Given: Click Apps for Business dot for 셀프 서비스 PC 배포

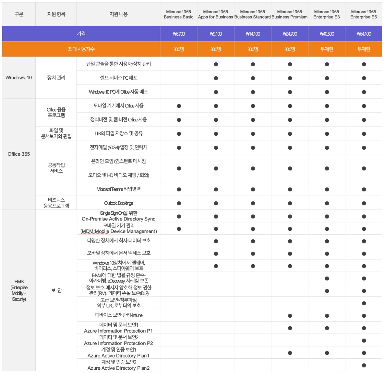Looking at the screenshot, I should pyautogui.click(x=216, y=78).
